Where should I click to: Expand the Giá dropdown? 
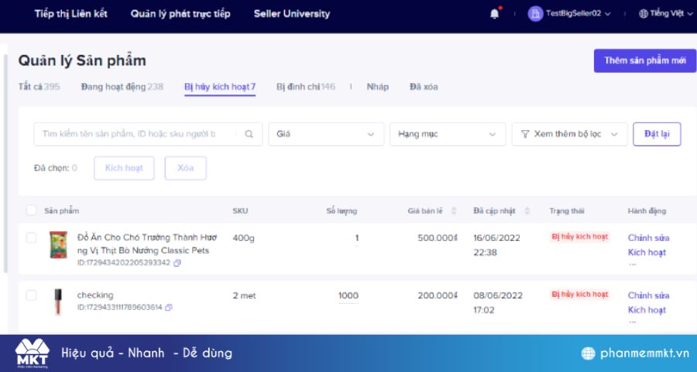(326, 134)
